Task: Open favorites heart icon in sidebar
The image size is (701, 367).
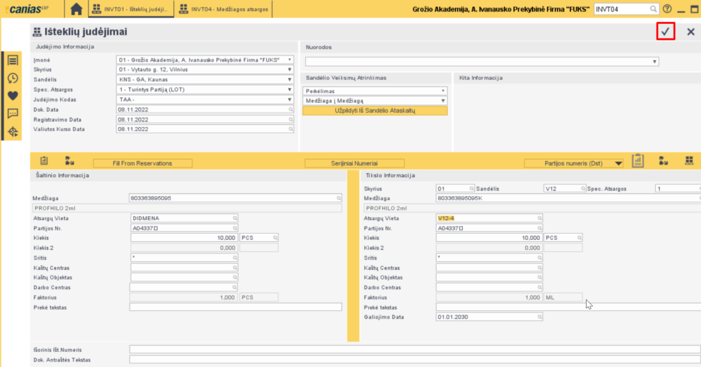Action: tap(12, 96)
